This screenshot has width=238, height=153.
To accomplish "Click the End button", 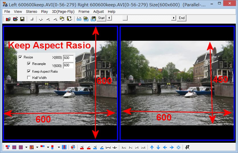I will coord(182,18).
